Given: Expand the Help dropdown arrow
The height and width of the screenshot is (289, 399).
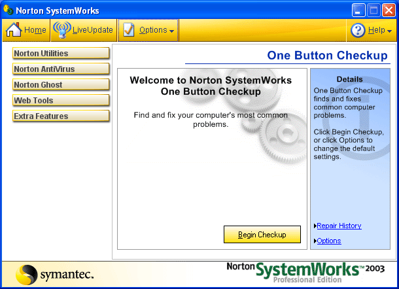Looking at the screenshot, I should (390, 31).
